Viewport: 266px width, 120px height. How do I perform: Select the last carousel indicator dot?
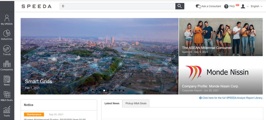point(123,90)
